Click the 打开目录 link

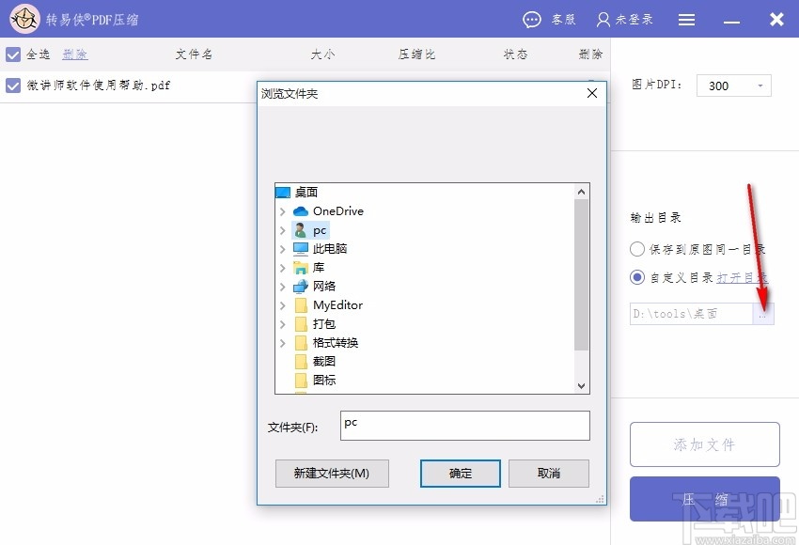coord(742,279)
